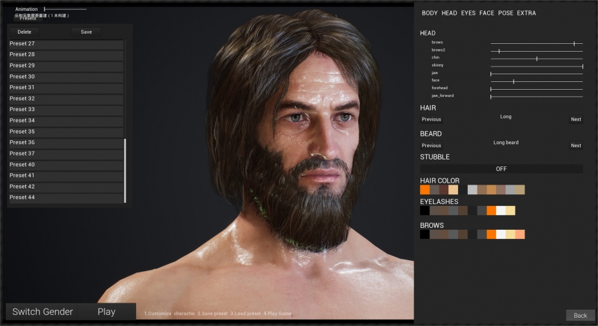Open the EYES tab
This screenshot has width=598, height=326.
468,13
